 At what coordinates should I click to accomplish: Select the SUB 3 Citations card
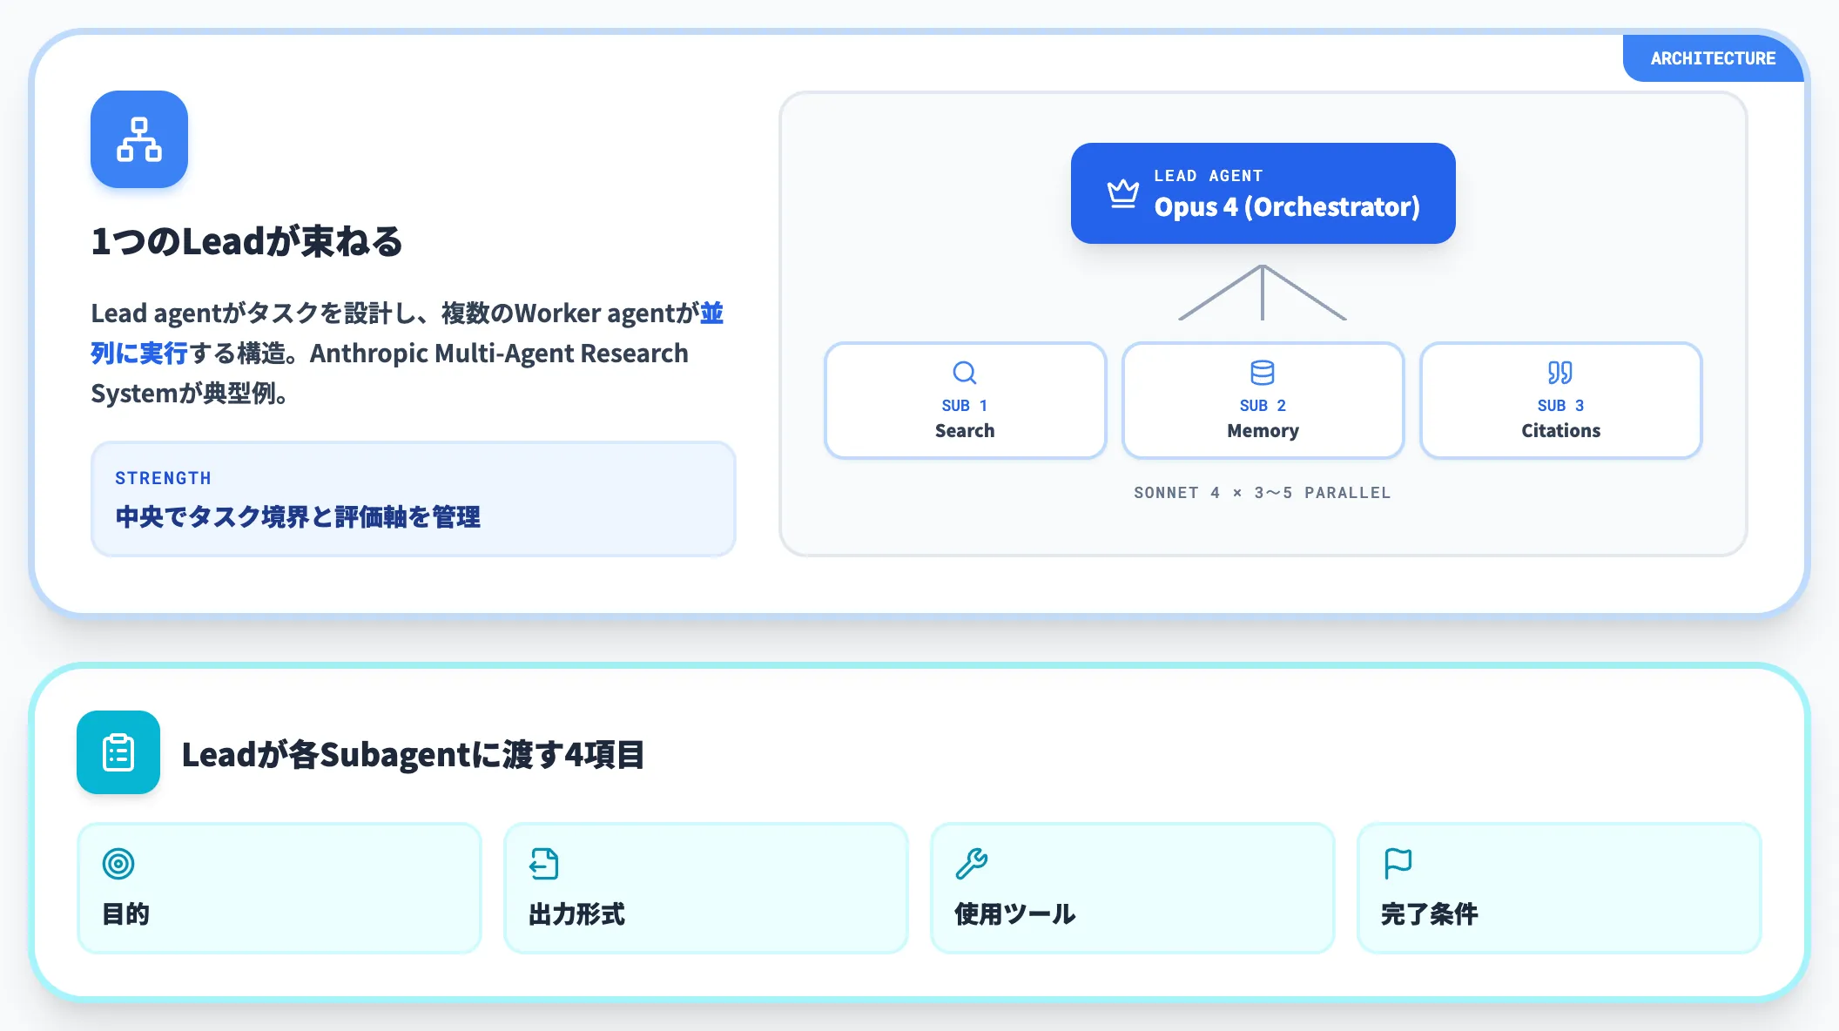[x=1560, y=401]
